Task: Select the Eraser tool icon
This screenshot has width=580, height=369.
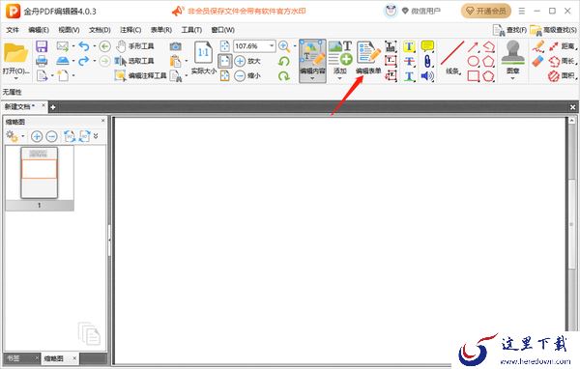Action: point(537,61)
